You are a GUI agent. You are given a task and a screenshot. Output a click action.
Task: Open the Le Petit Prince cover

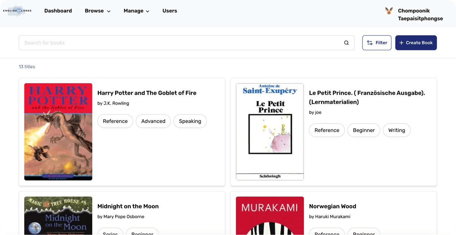click(270, 132)
